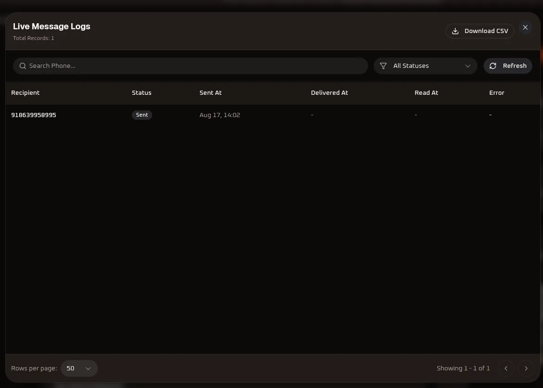Click the Live Message Logs title
The width and height of the screenshot is (543, 388).
(52, 26)
